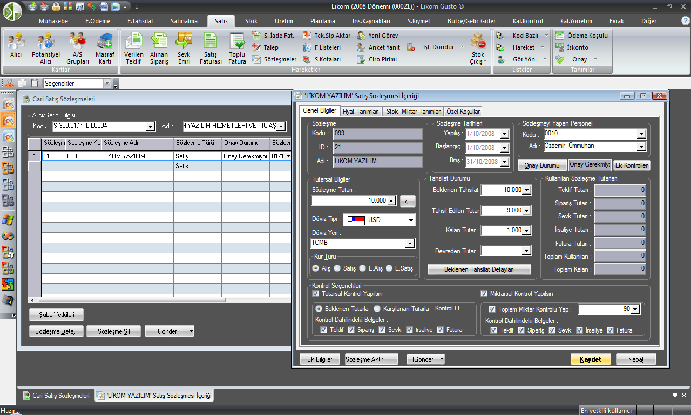Open Seçenekler toolbar dropdown
Viewport: 691px width, 415px height.
pos(107,84)
